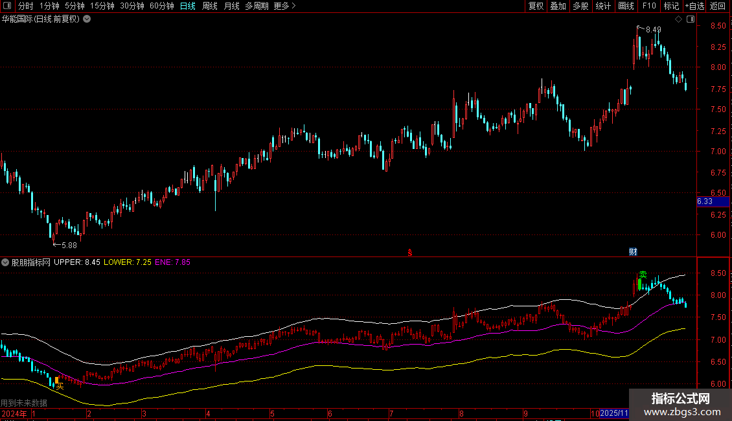Click the orange 买 buy signal marker
This screenshot has width=732, height=421.
[60, 386]
